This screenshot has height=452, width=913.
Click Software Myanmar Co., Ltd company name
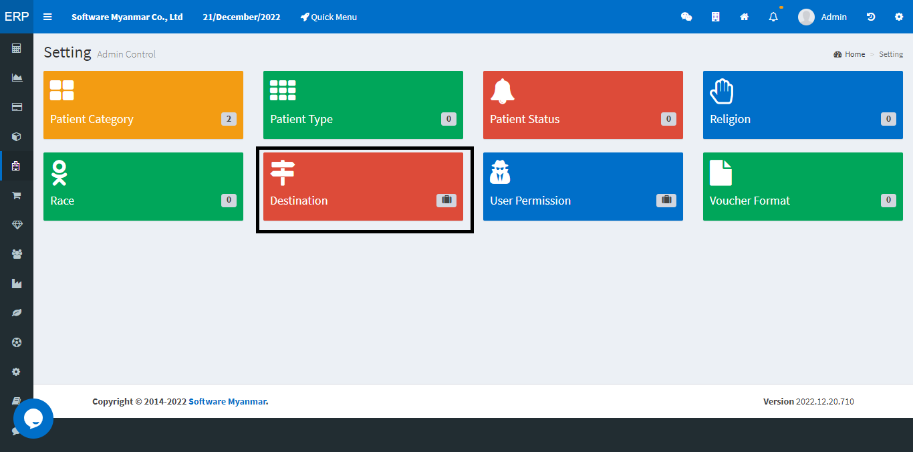click(127, 17)
